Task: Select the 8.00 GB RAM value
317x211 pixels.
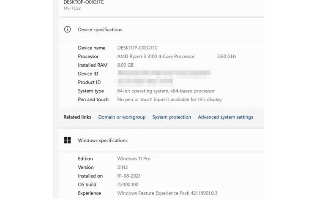Action: click(x=126, y=65)
